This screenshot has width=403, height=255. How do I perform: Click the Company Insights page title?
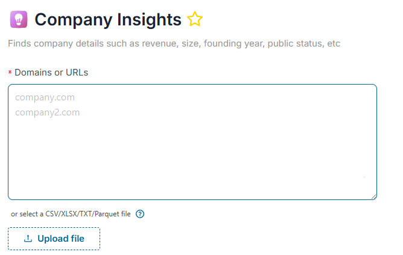108,19
